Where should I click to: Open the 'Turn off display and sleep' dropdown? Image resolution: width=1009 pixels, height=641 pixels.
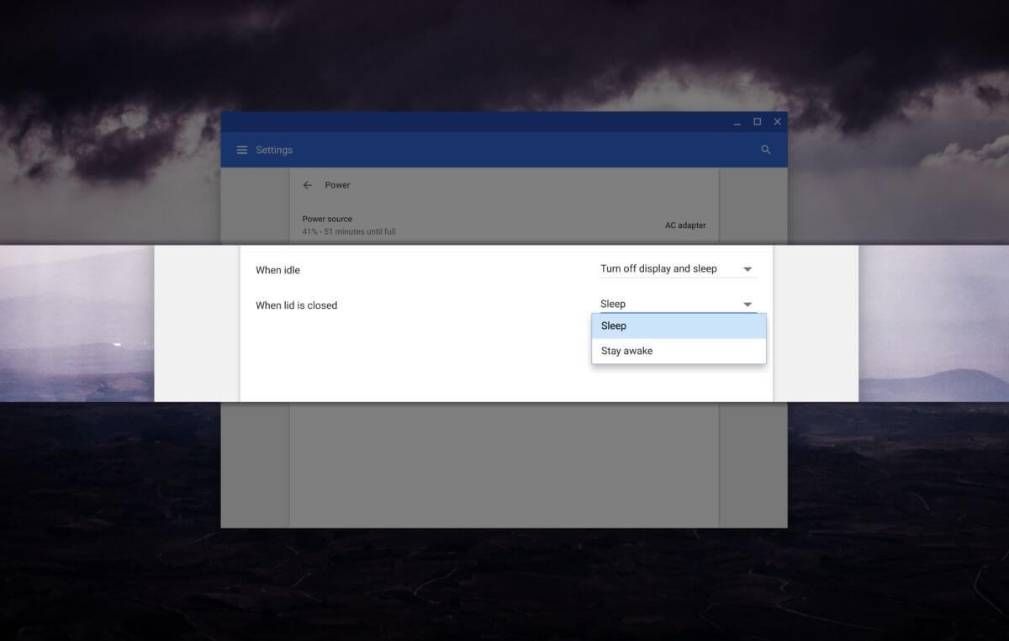(x=658, y=269)
